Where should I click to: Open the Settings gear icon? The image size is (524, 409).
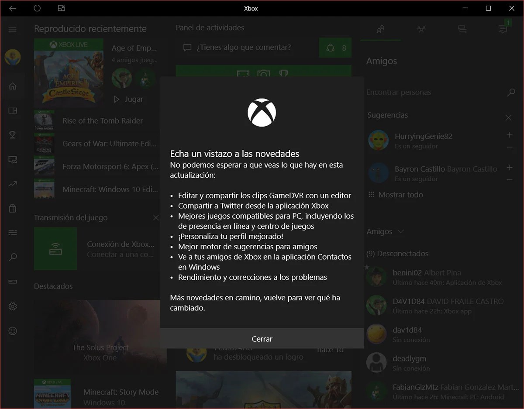12,306
